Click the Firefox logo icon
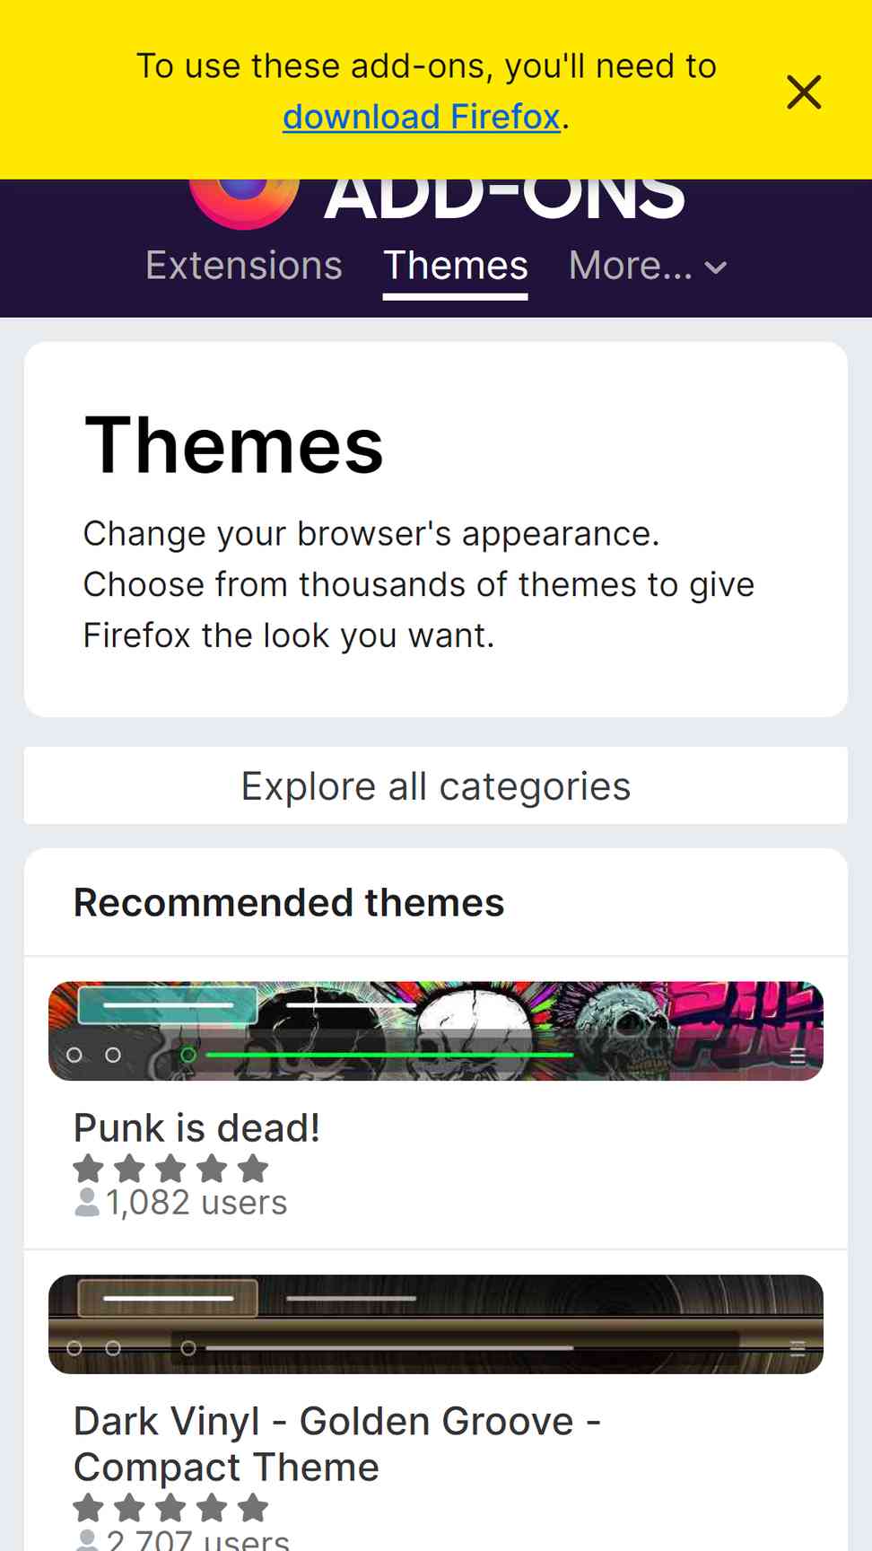 point(244,203)
